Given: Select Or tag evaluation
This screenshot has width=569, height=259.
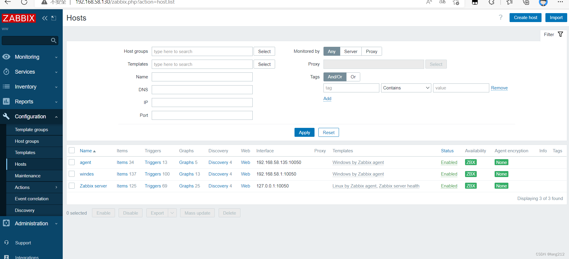Looking at the screenshot, I should tap(353, 77).
